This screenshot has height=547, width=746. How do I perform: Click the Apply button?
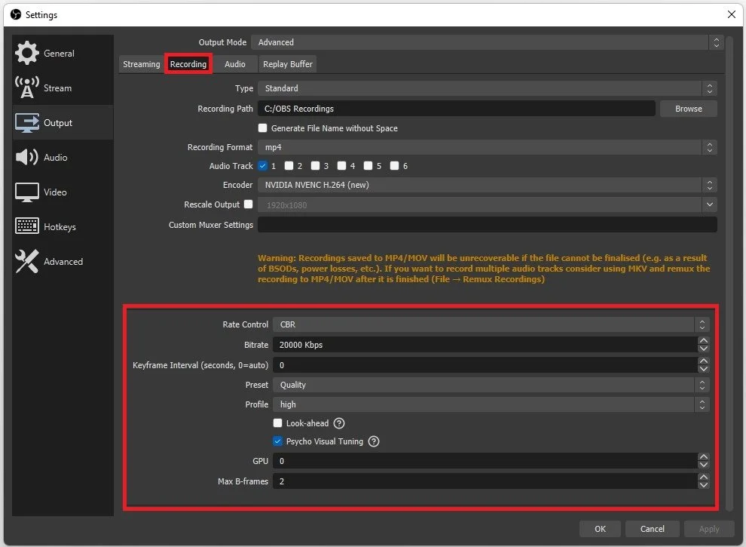(709, 529)
